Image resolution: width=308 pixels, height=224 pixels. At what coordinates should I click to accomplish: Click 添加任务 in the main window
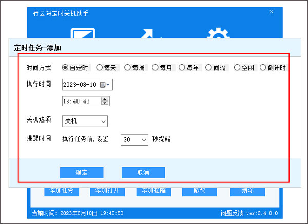click(62, 192)
